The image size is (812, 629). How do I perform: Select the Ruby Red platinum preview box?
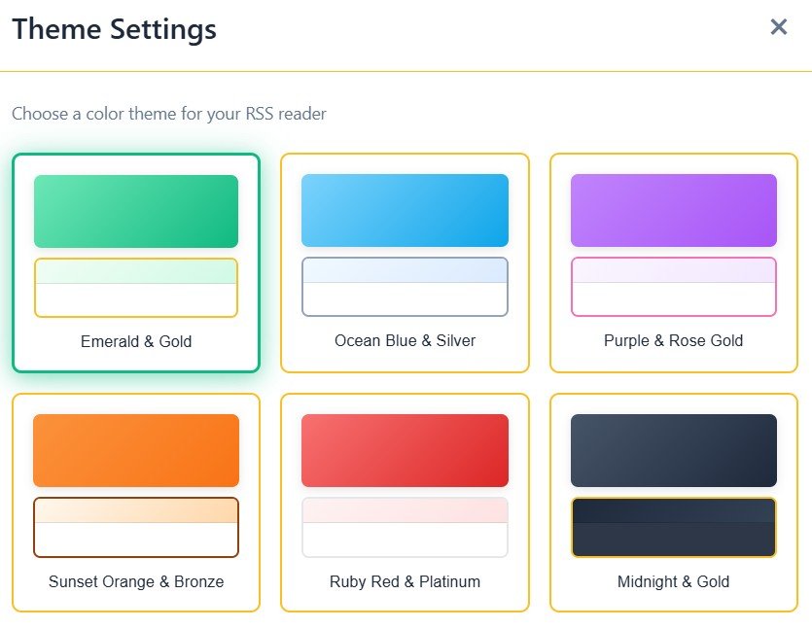click(405, 527)
